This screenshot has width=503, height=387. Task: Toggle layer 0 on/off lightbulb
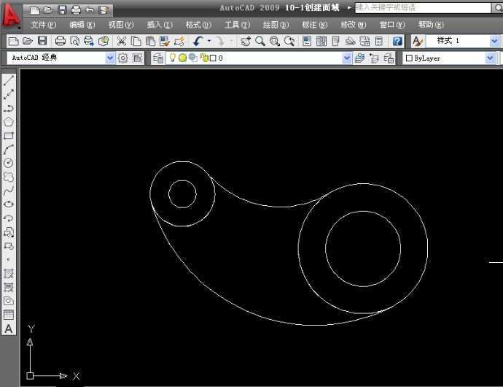(x=172, y=58)
